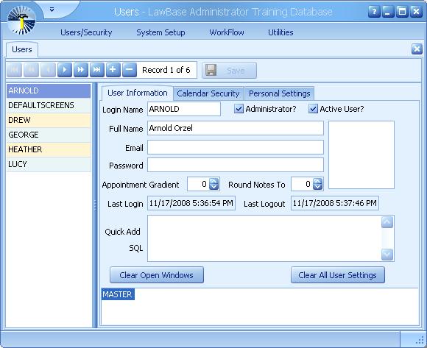Decrease the Appointment Gradient value
Image resolution: width=427 pixels, height=348 pixels.
click(x=214, y=187)
